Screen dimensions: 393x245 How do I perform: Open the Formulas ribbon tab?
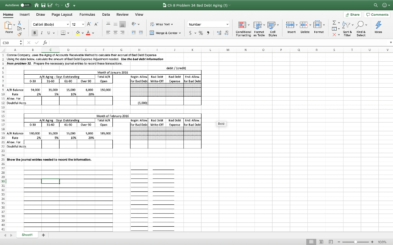[87, 15]
